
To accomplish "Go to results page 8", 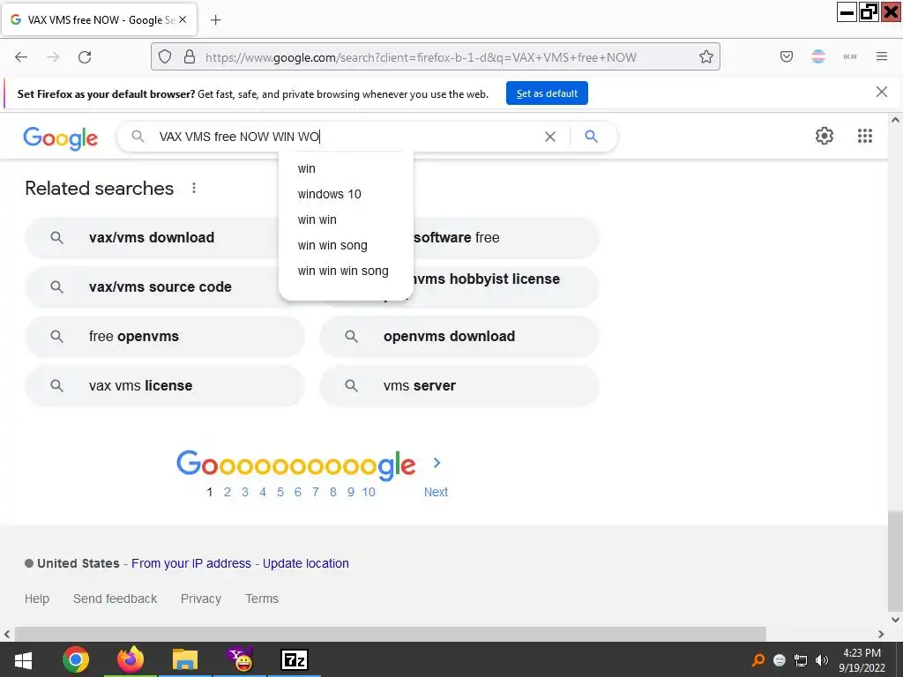I will pyautogui.click(x=332, y=492).
